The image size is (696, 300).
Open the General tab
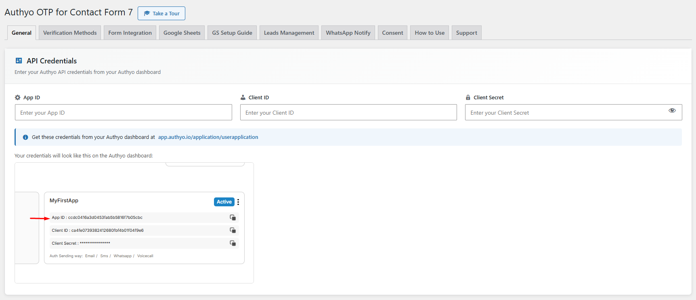21,33
